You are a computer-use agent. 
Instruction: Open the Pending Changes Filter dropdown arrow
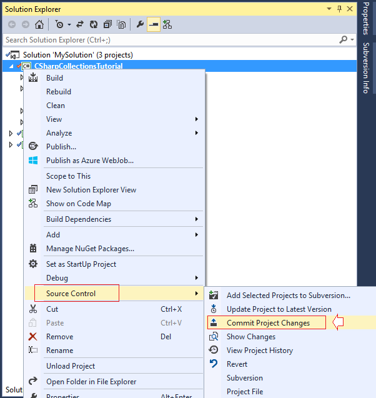click(69, 24)
